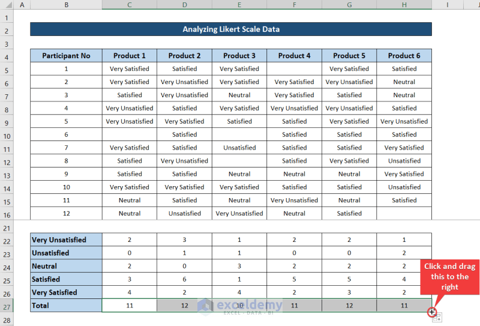Click the 'Satisfied' summary label
Image resolution: width=480 pixels, height=326 pixels.
coord(66,279)
